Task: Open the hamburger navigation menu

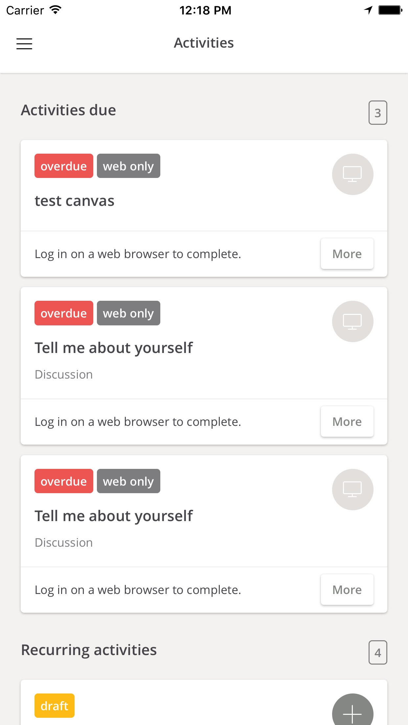Action: point(24,44)
